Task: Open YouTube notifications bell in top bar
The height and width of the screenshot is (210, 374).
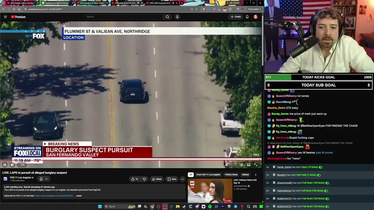Action: tap(247, 17)
